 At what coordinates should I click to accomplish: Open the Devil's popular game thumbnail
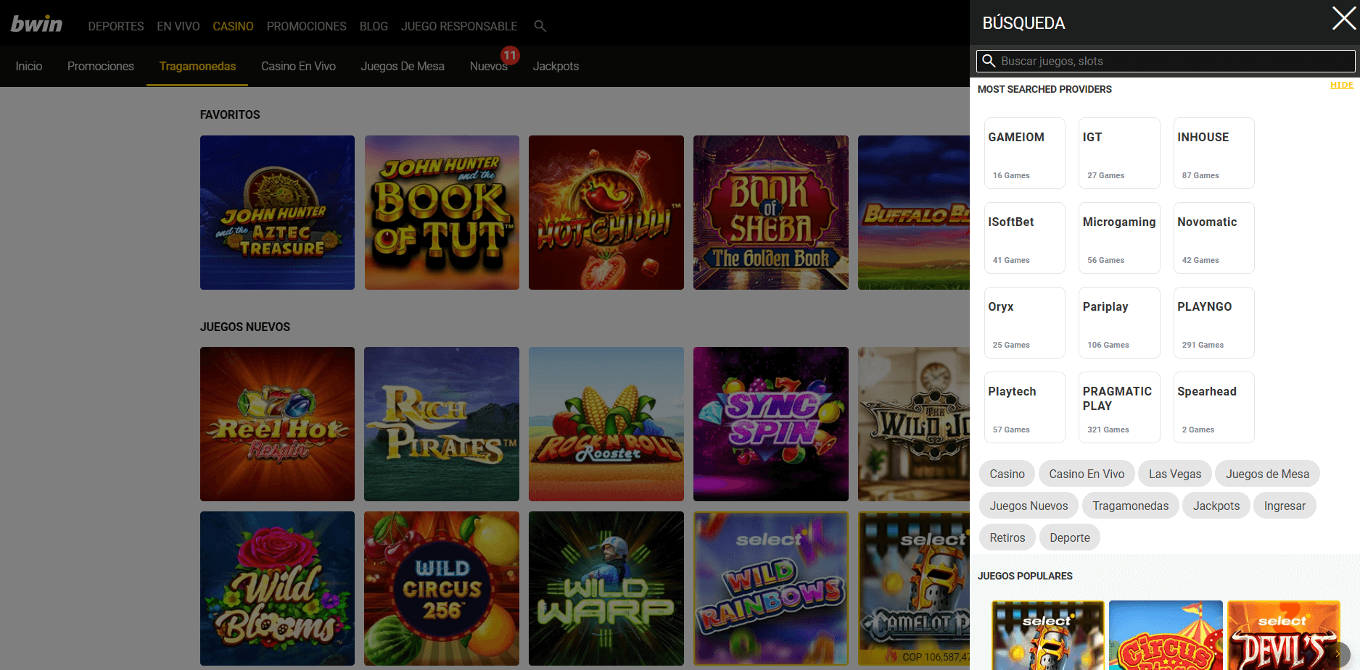tap(1284, 635)
